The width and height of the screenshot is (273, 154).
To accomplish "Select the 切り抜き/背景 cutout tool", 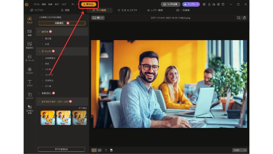I will (x=30, y=109).
